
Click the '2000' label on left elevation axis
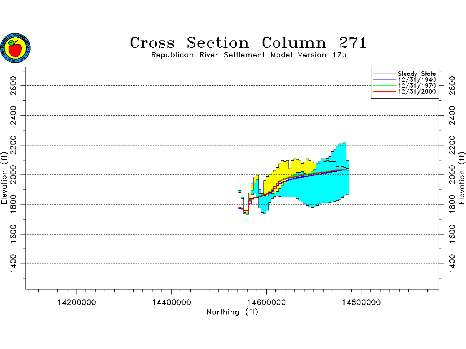(13, 175)
